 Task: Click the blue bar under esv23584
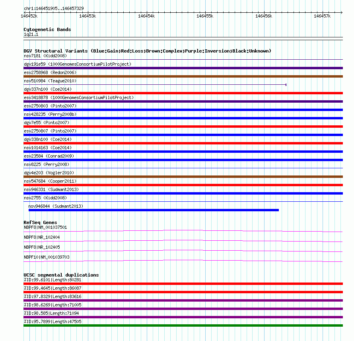pos(183,160)
